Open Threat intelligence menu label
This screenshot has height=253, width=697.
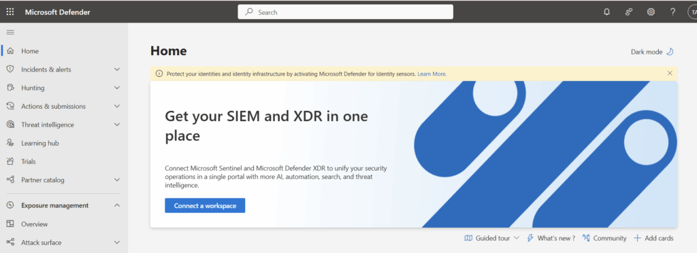(x=48, y=124)
